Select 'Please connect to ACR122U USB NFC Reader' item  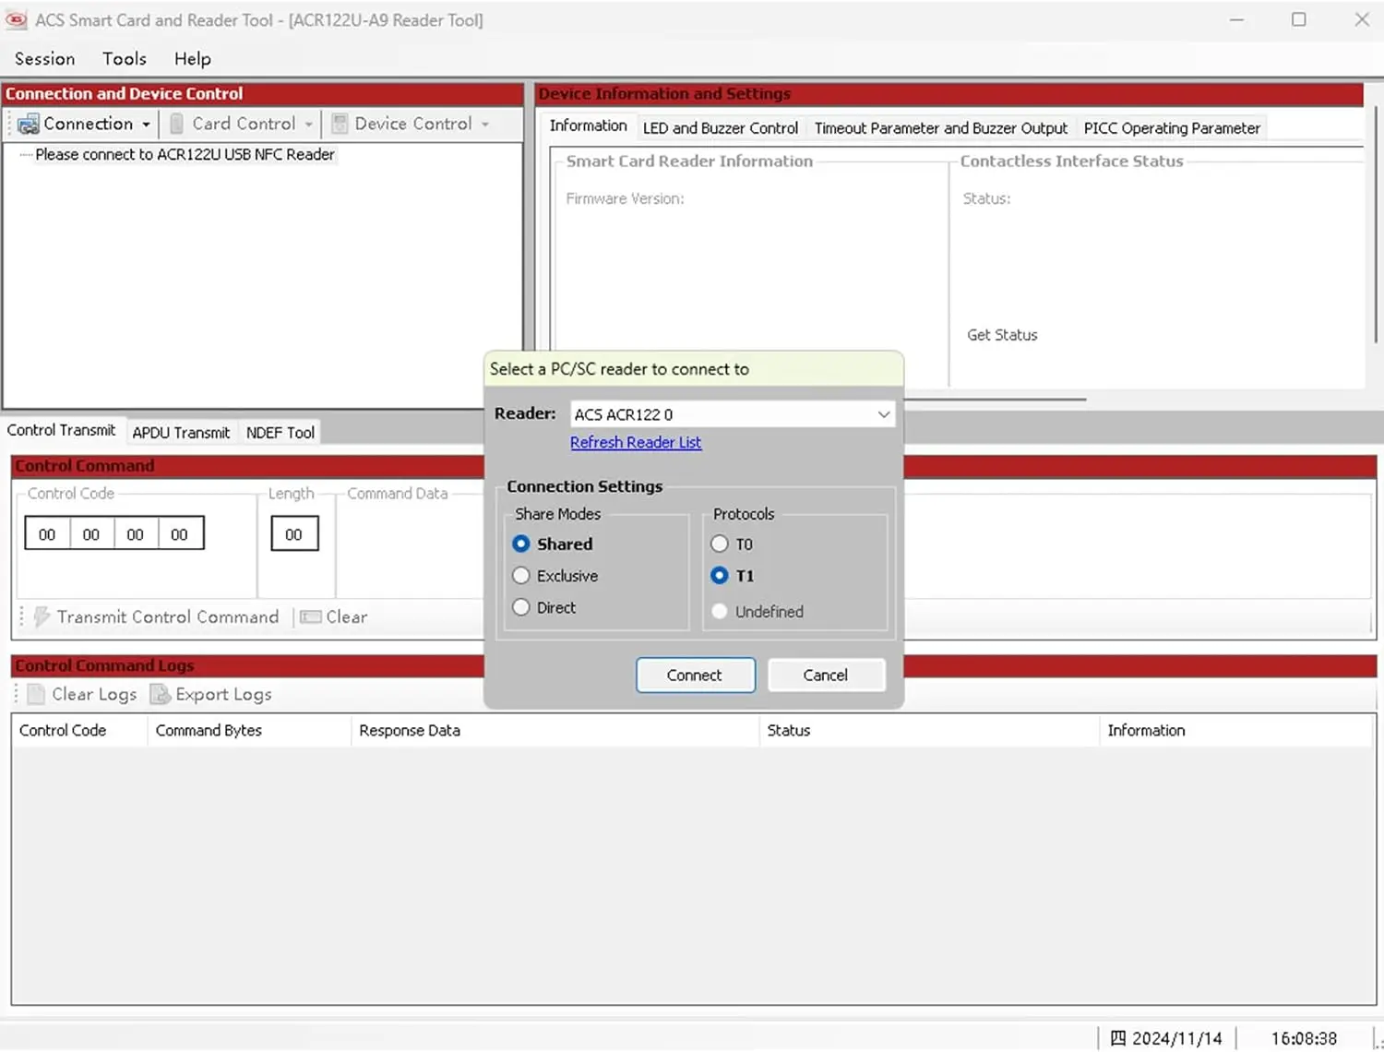(x=185, y=154)
